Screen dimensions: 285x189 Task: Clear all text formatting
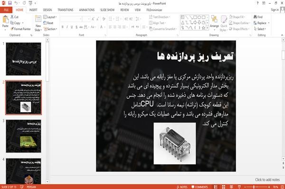(104, 19)
